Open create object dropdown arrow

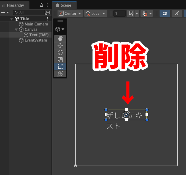tap(8, 12)
